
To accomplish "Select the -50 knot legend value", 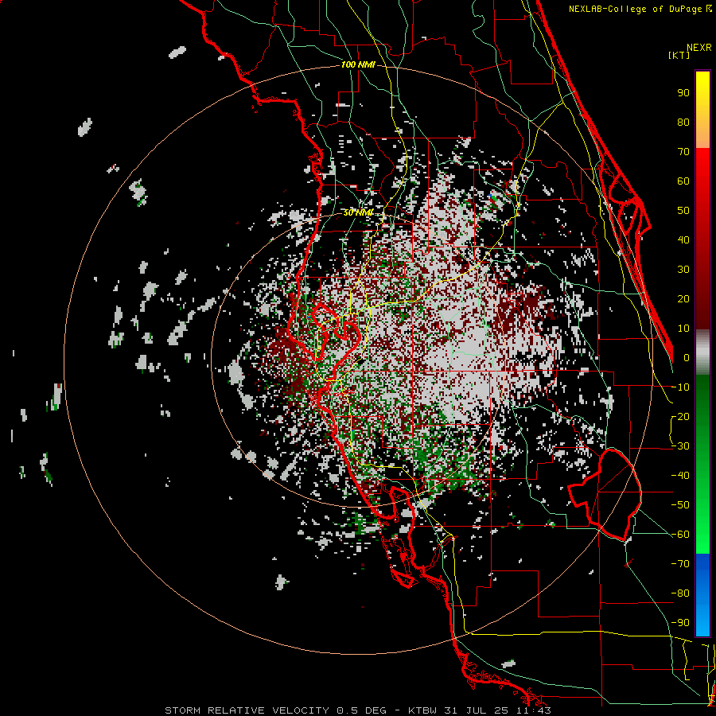I will (680, 505).
